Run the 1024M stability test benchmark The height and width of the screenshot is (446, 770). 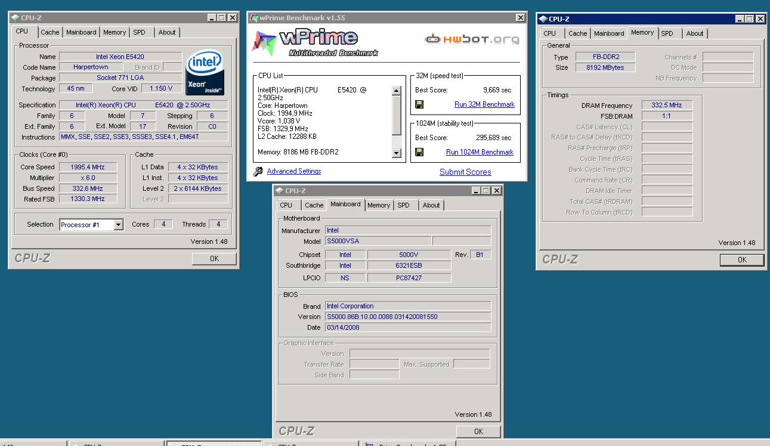pos(480,152)
